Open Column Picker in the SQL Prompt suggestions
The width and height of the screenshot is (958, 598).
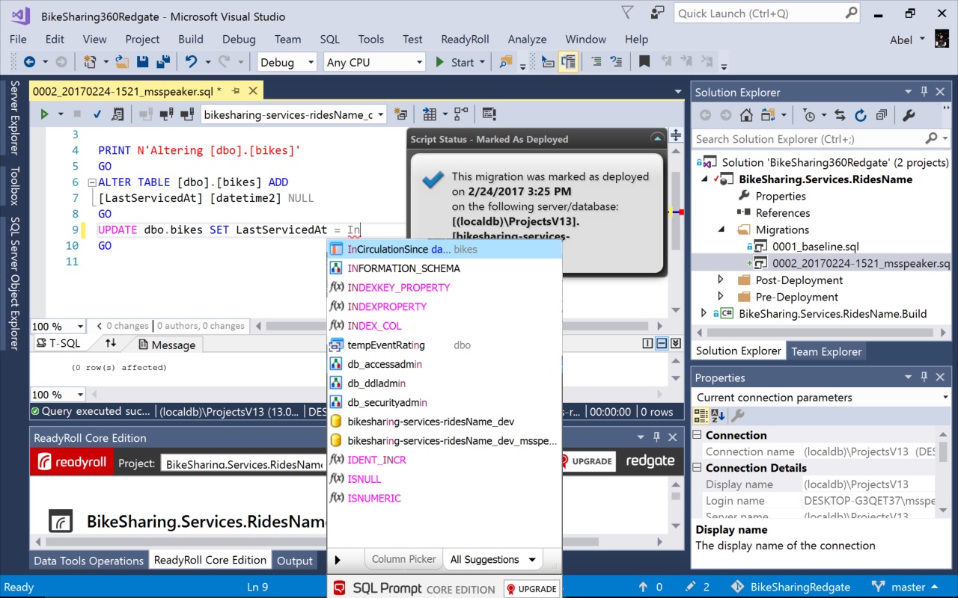coord(403,558)
